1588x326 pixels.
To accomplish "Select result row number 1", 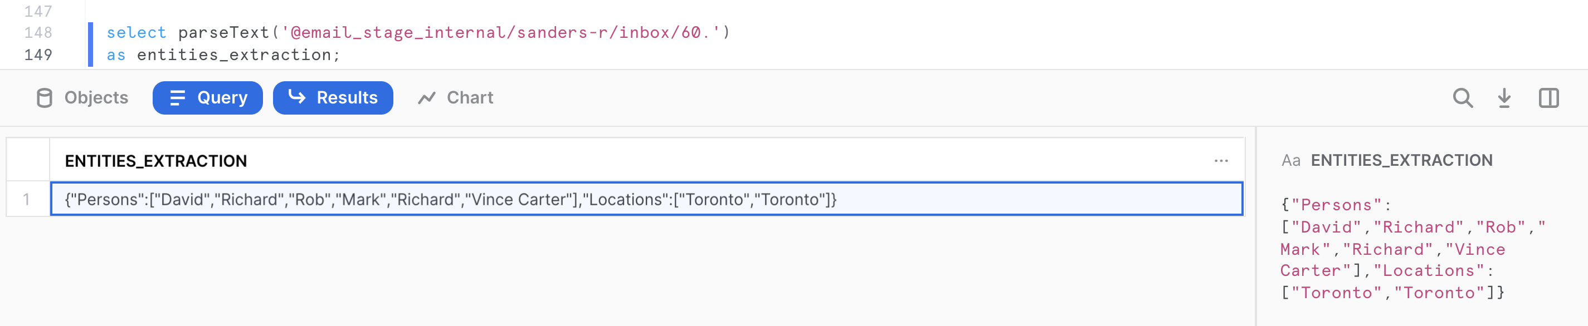I will pyautogui.click(x=27, y=199).
